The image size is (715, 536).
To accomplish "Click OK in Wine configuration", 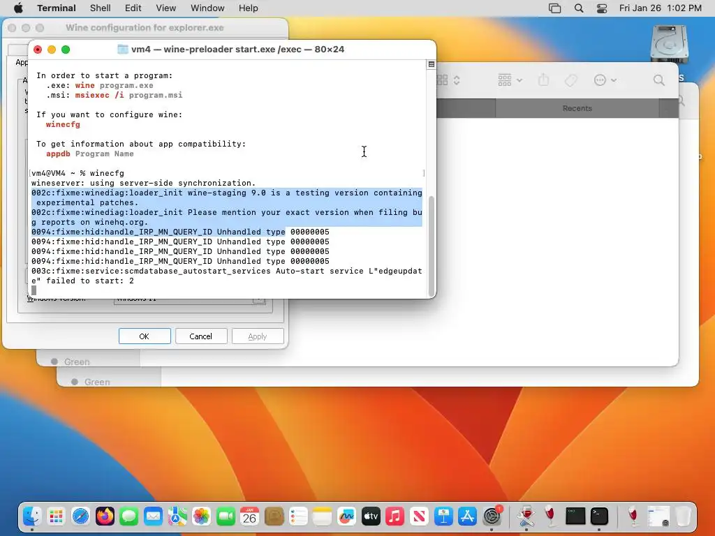I will click(145, 336).
